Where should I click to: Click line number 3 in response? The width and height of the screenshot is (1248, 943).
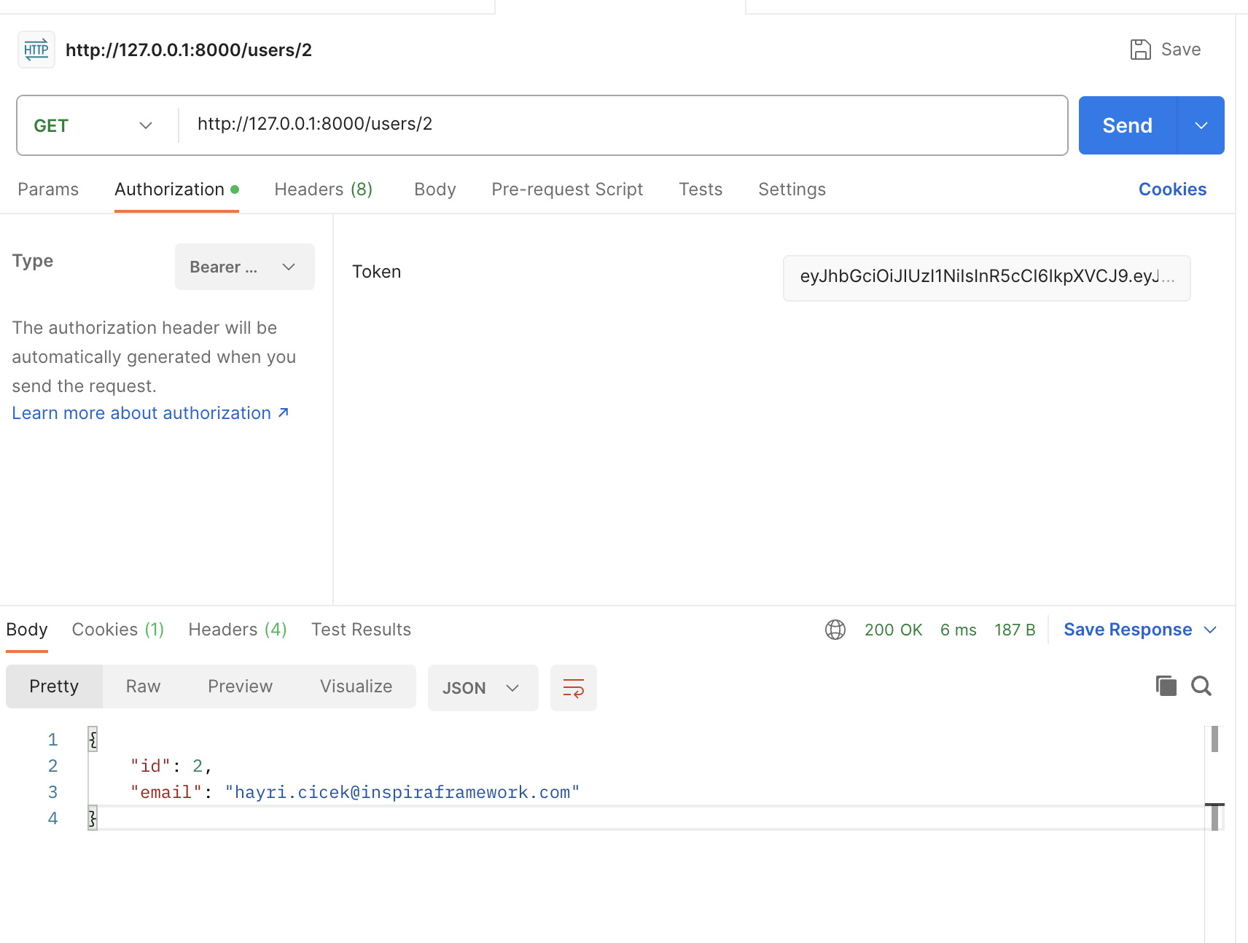click(x=52, y=792)
